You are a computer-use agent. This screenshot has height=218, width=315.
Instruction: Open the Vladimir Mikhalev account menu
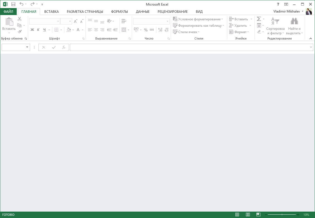coord(289,11)
